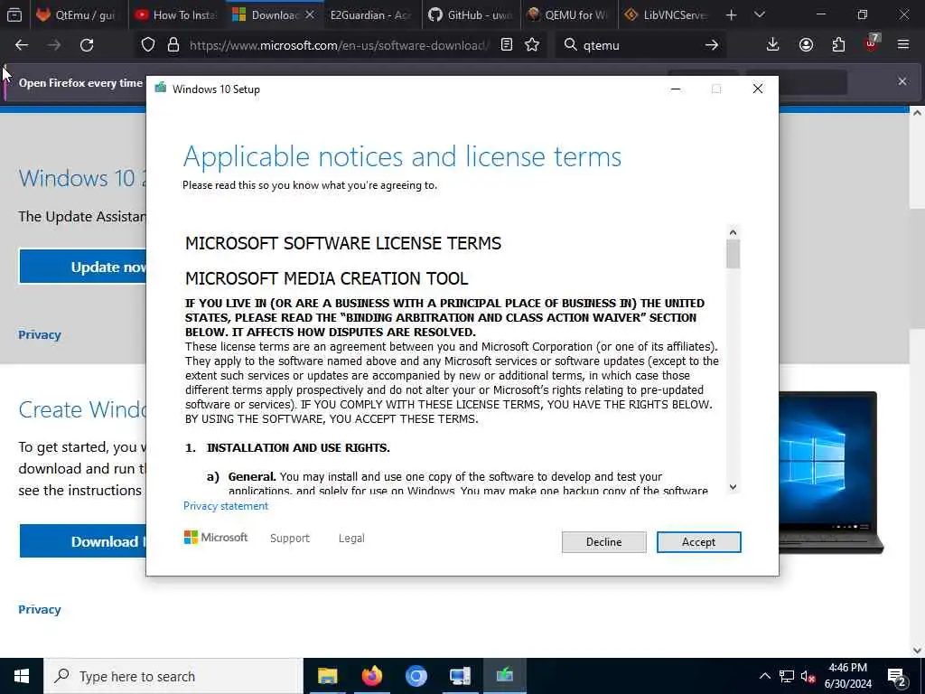Click the license text scrollbar up arrow
This screenshot has height=694, width=925.
tap(733, 232)
